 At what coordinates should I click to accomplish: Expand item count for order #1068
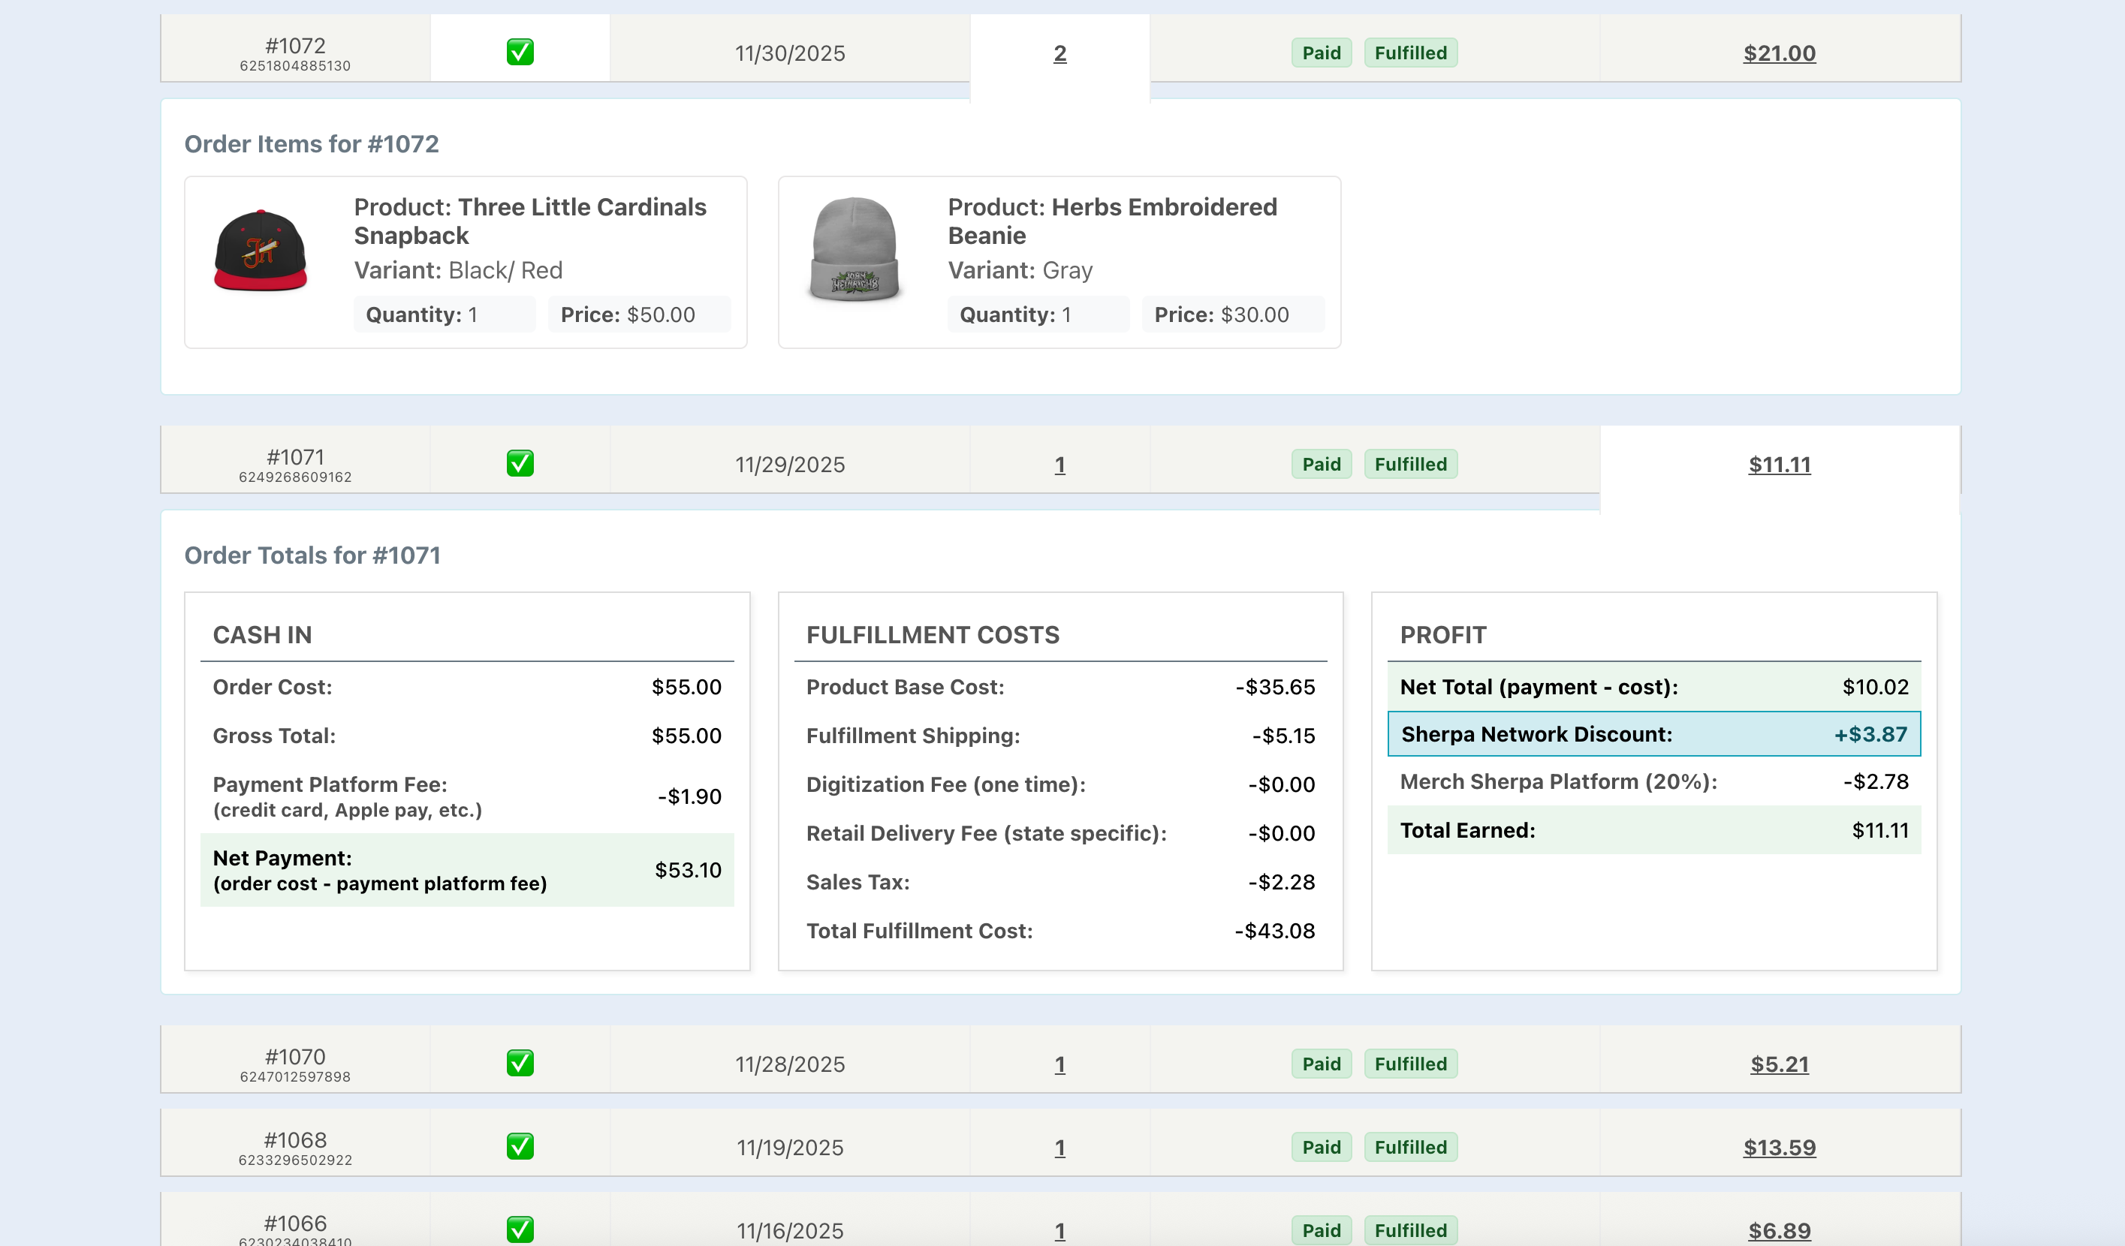coord(1059,1148)
